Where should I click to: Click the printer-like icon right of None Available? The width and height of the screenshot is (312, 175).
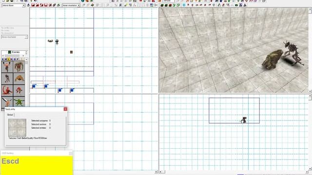tap(92, 5)
